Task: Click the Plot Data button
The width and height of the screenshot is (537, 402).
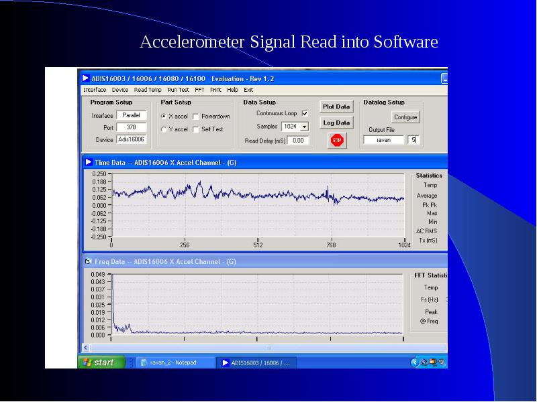Action: click(x=336, y=107)
